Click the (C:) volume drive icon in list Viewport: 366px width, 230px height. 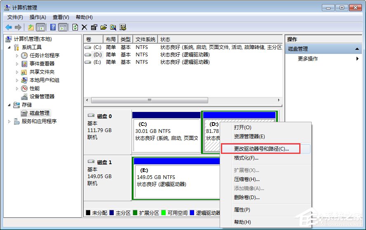pyautogui.click(x=88, y=47)
